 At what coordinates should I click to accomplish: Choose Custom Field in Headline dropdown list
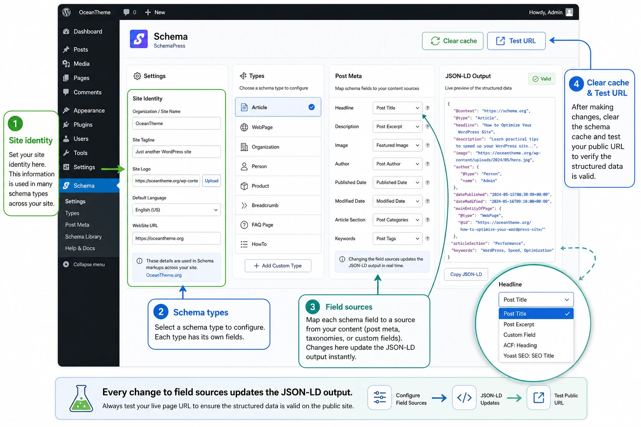(536, 335)
